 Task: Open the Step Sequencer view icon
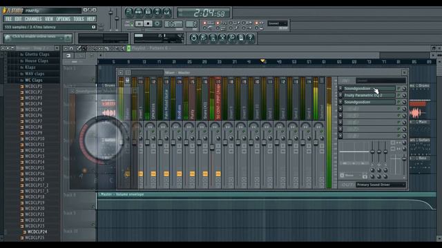tap(138, 12)
